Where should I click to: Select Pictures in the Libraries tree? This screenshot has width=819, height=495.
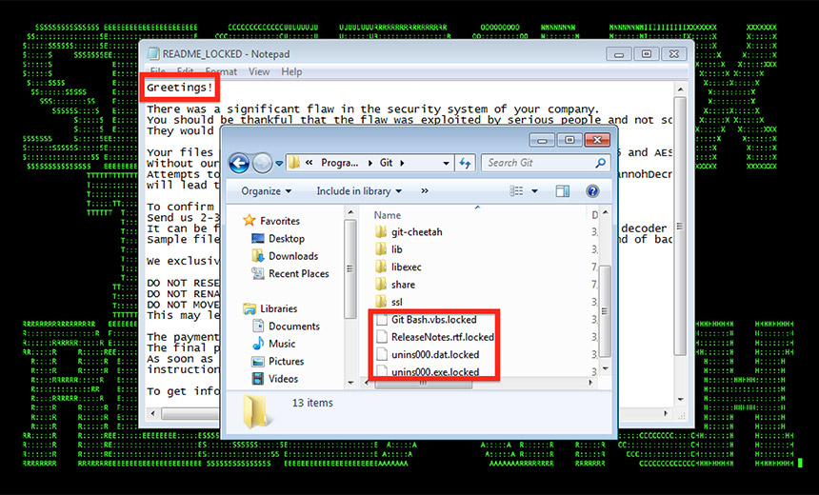[x=286, y=361]
